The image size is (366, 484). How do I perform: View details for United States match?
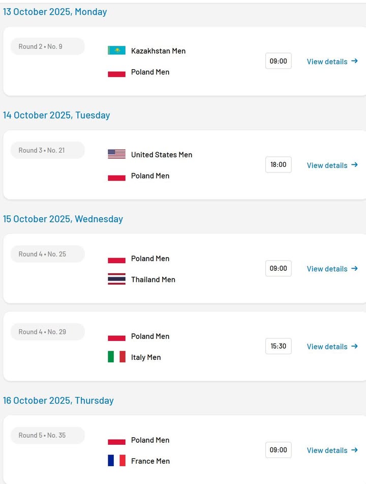click(332, 165)
